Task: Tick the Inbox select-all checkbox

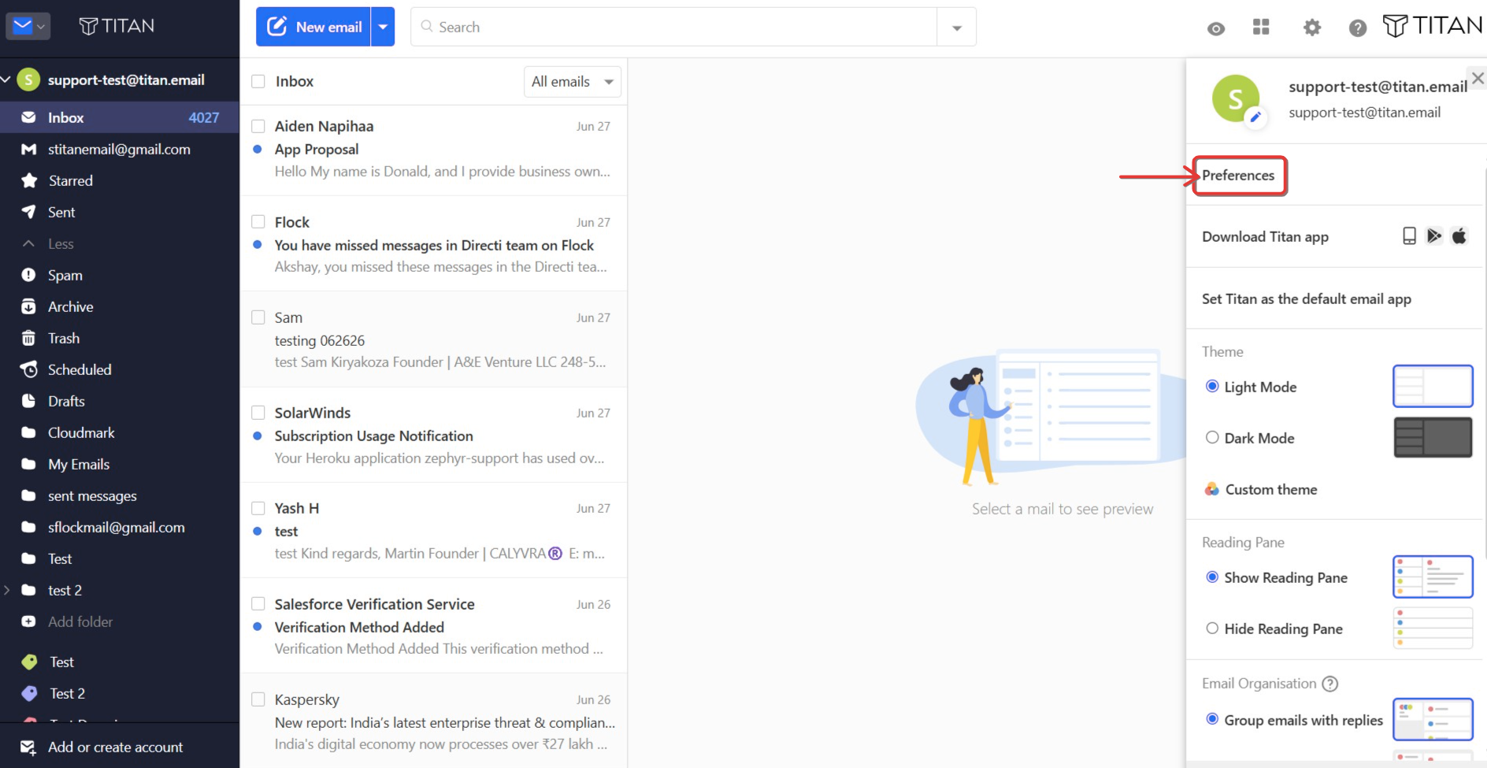Action: [258, 81]
